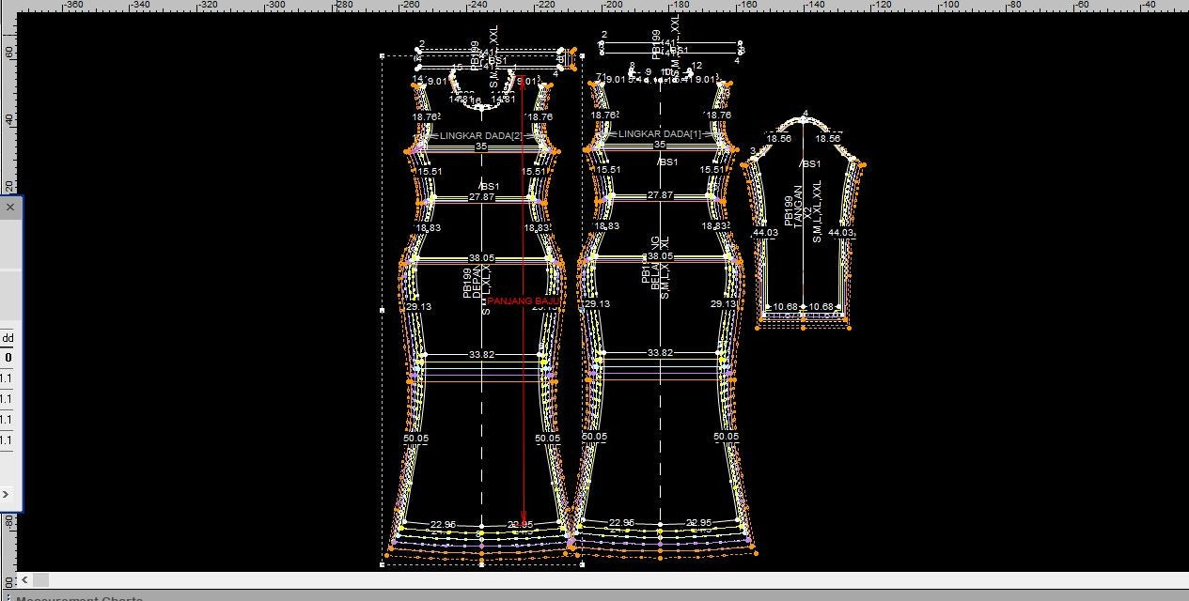The width and height of the screenshot is (1189, 601).
Task: Click the left-middle selection handle of front piece
Action: coord(383,310)
